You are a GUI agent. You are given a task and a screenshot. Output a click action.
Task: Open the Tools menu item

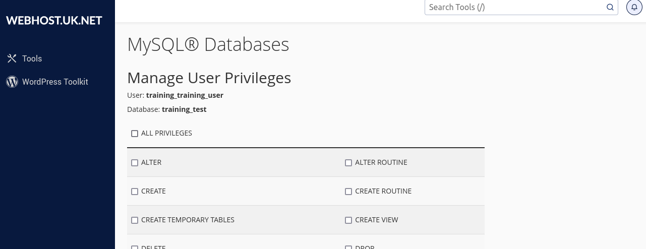coord(32,58)
